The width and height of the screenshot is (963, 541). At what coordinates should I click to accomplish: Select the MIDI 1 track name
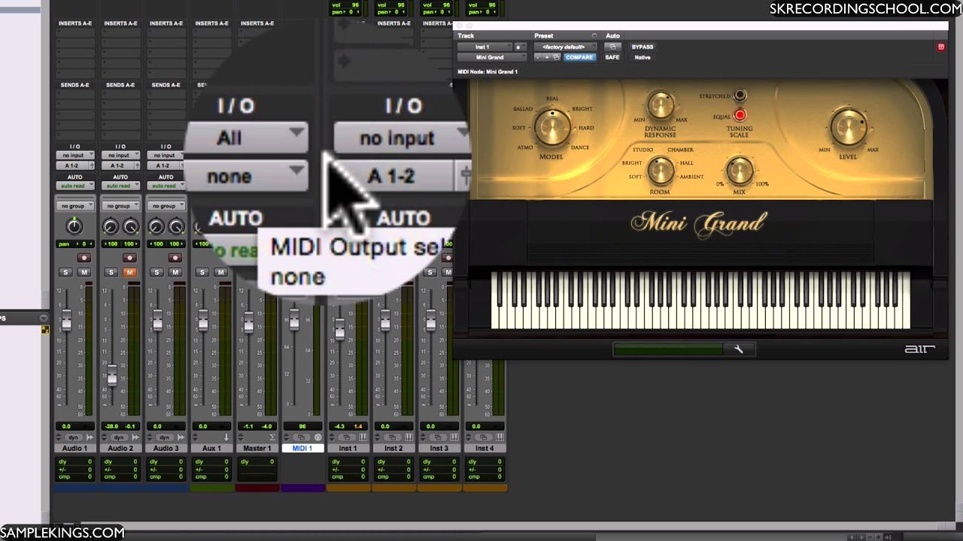pos(302,448)
